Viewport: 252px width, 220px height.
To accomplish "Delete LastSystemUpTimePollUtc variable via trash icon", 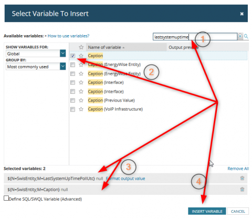I will [242, 178].
